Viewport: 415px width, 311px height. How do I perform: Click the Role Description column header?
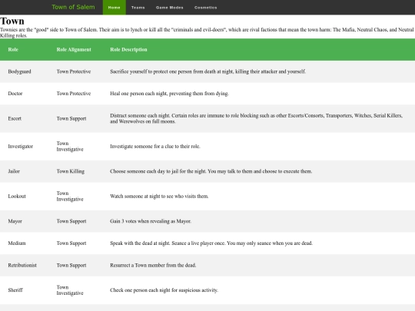pyautogui.click(x=128, y=49)
